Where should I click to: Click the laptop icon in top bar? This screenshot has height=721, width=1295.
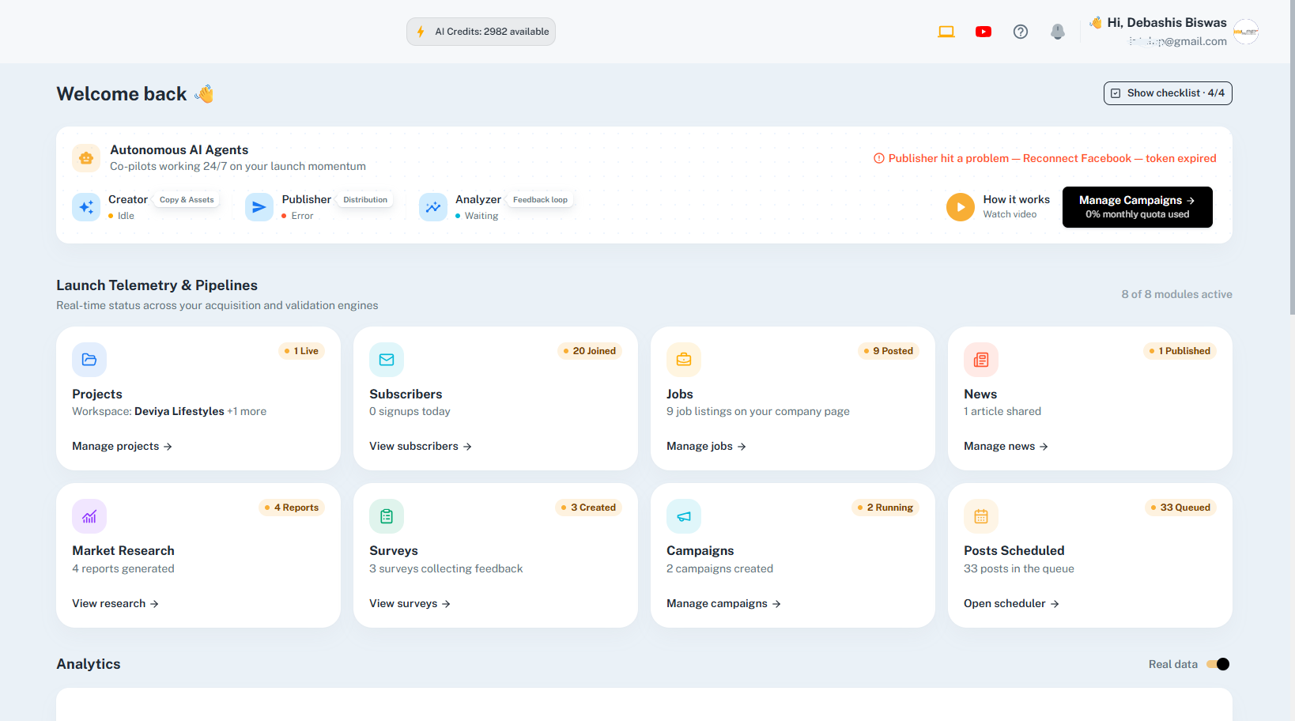tap(946, 32)
